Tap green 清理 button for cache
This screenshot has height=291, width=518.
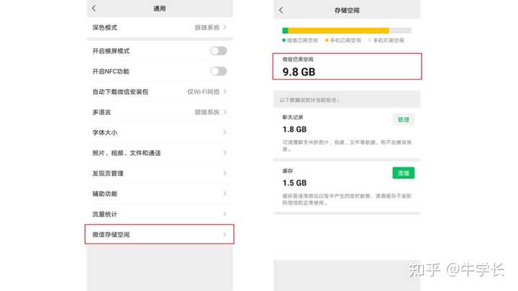[x=404, y=173]
